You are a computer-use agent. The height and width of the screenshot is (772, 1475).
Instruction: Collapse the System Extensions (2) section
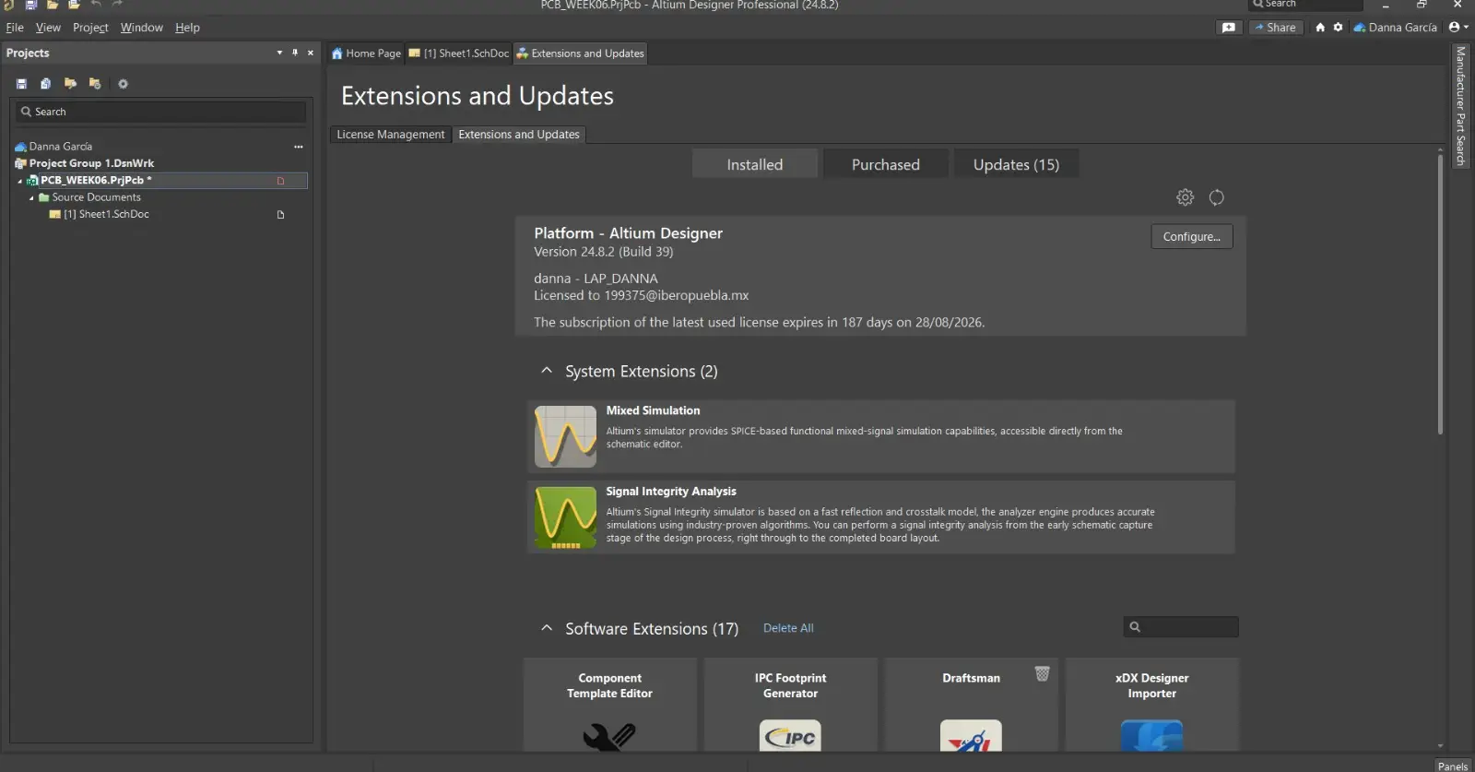[x=547, y=371]
